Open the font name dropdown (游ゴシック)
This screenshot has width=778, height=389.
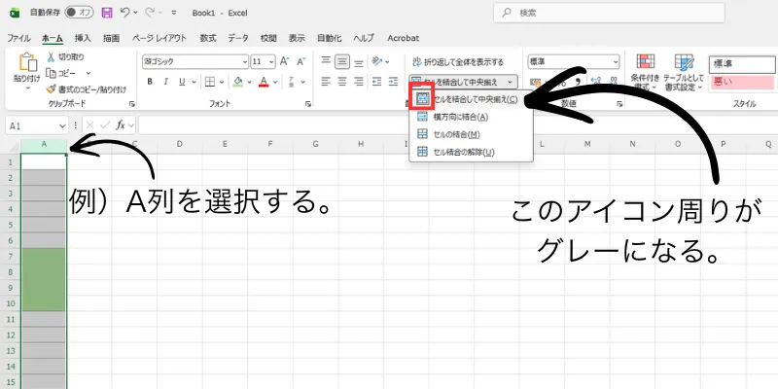tap(245, 62)
